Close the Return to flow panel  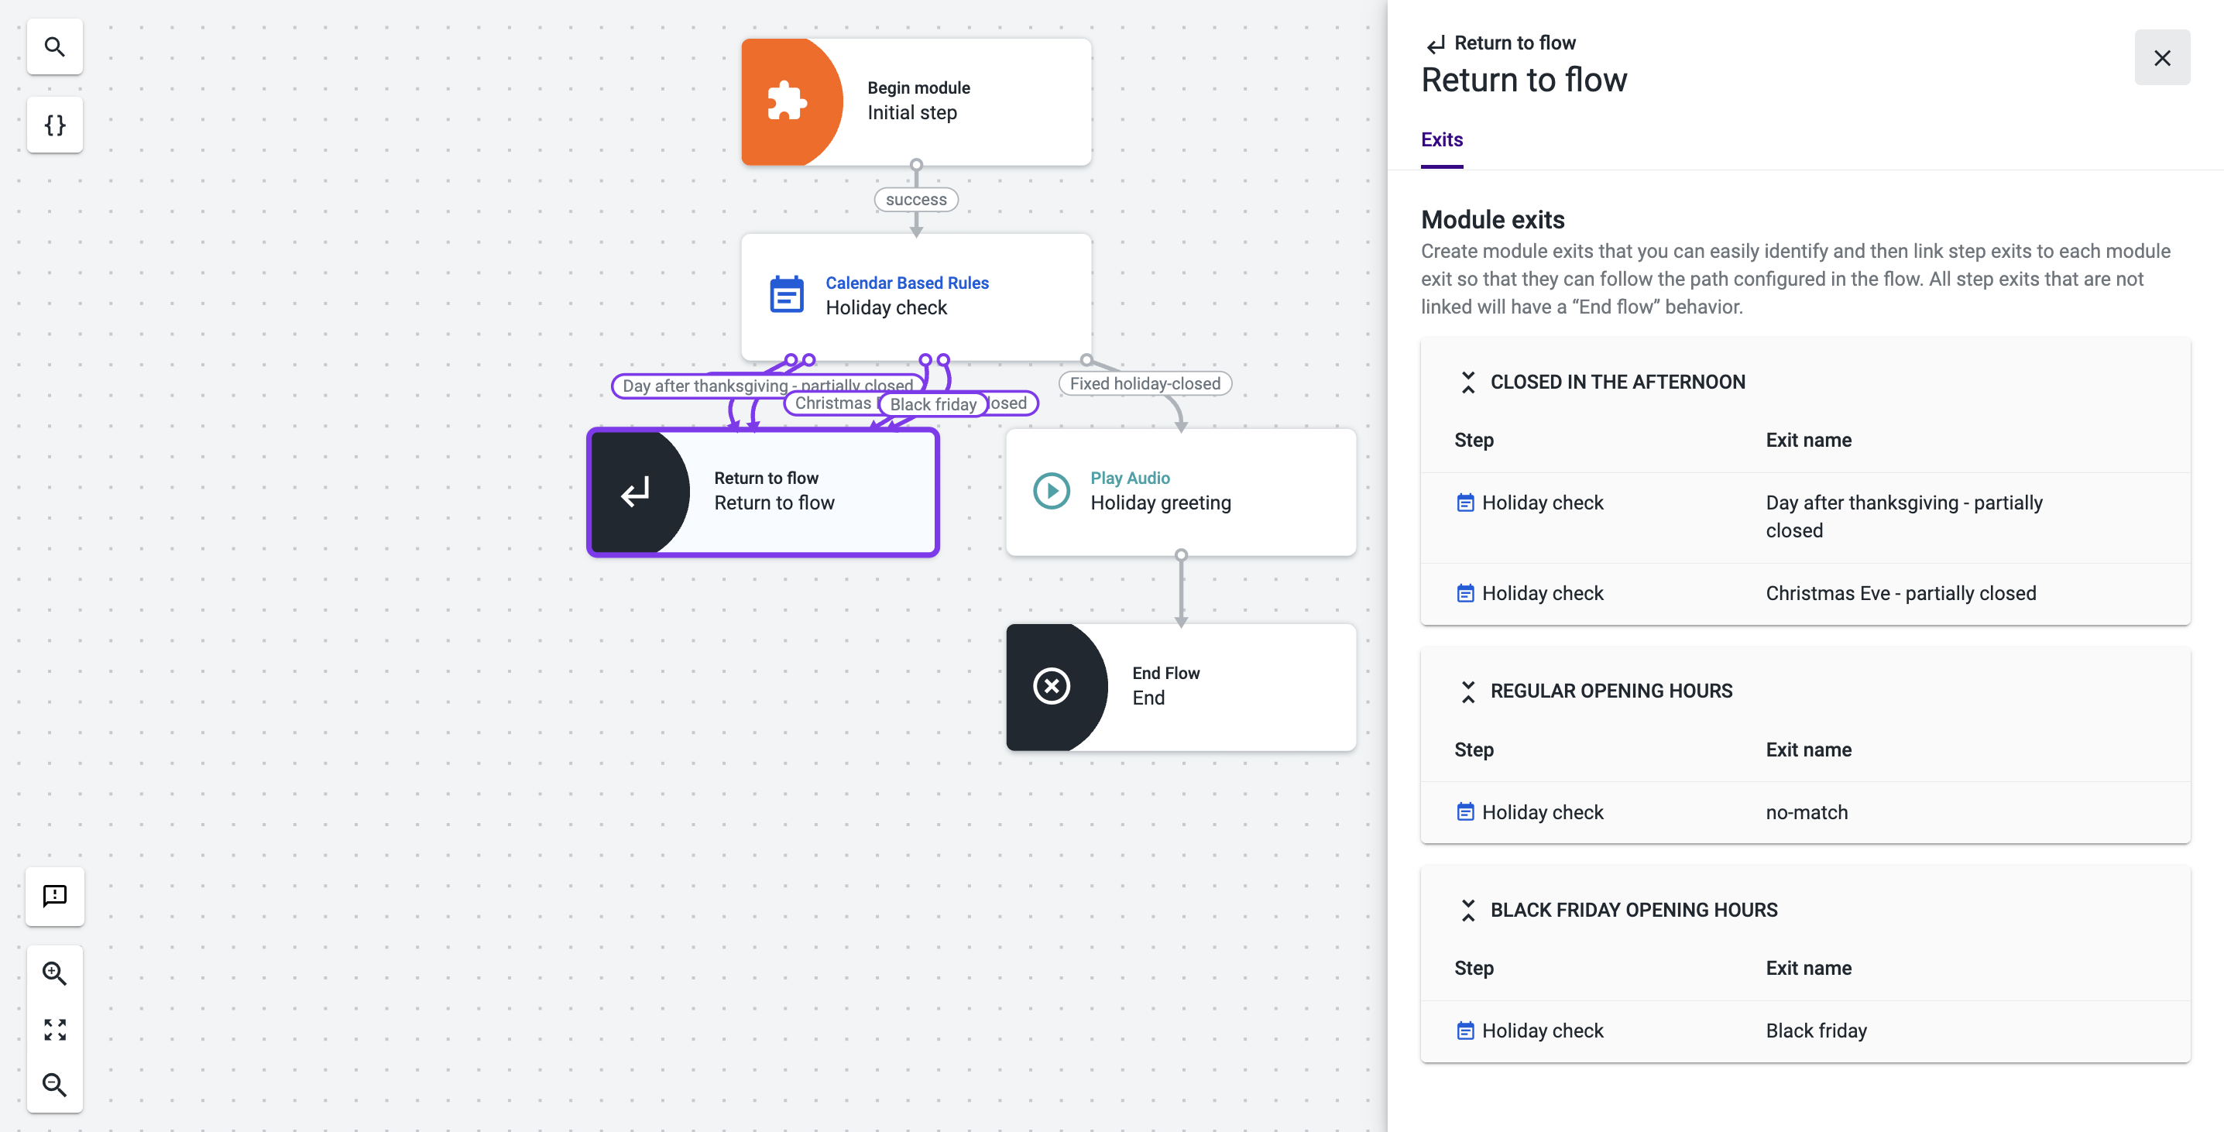[x=2161, y=58]
